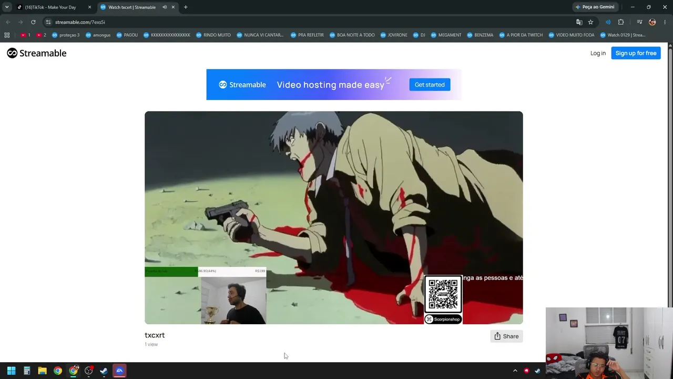The height and width of the screenshot is (379, 673).
Task: Open Chrome's three-dot menu
Action: pyautogui.click(x=665, y=22)
